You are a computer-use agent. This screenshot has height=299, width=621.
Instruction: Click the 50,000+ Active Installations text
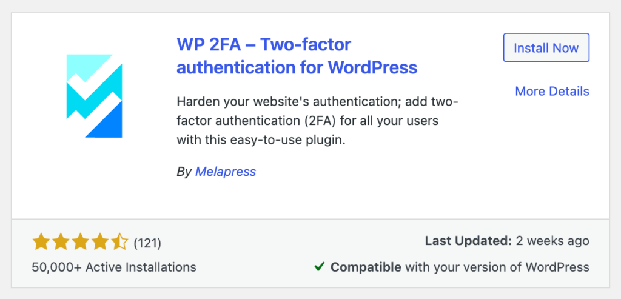(114, 267)
